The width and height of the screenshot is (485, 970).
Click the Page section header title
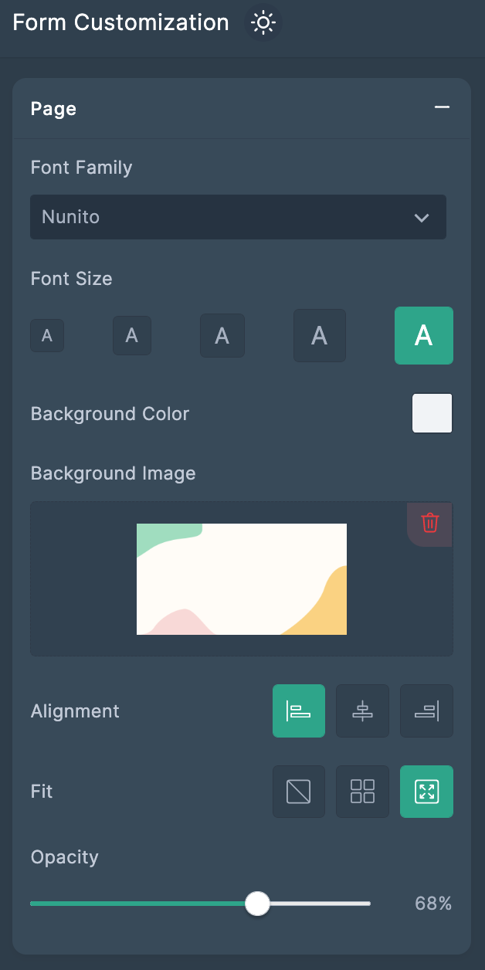(53, 109)
